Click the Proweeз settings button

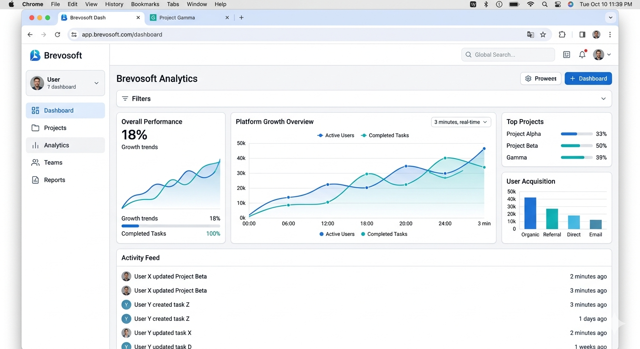pos(540,79)
